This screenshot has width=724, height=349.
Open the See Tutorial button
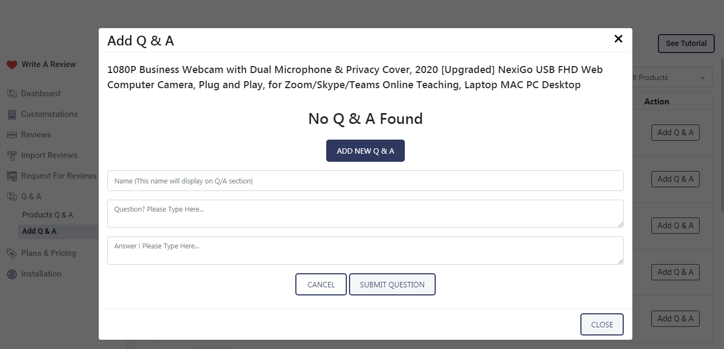pyautogui.click(x=686, y=43)
